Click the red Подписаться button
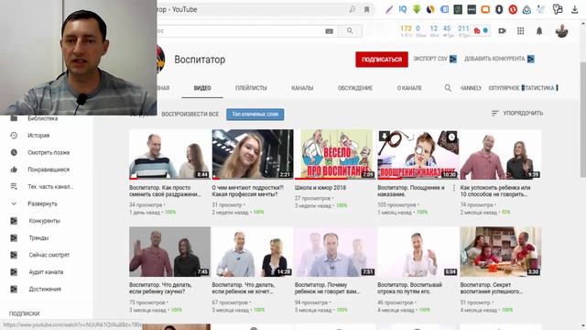Viewport: 586px width, 330px height. click(x=382, y=60)
